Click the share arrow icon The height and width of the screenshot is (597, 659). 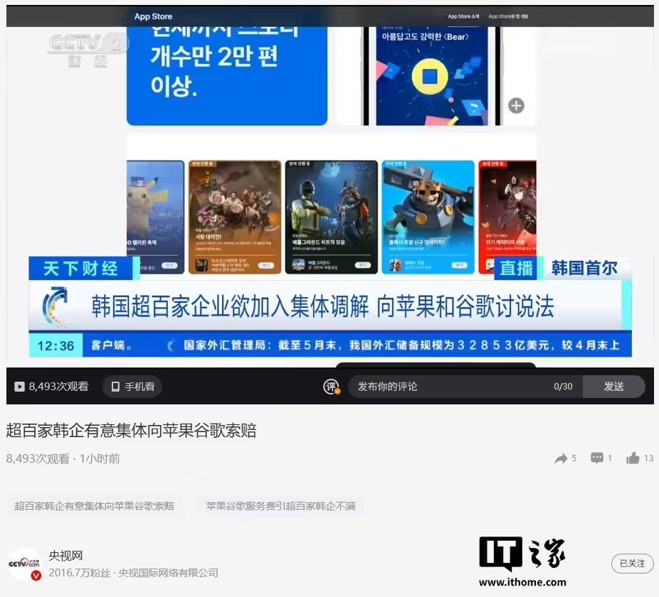point(561,458)
